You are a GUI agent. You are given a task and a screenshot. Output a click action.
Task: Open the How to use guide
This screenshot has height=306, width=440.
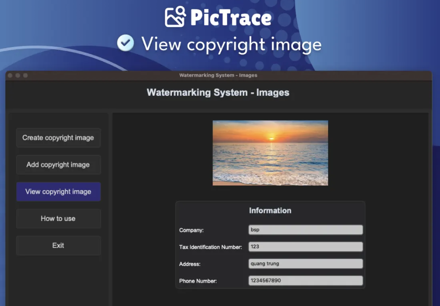click(58, 218)
